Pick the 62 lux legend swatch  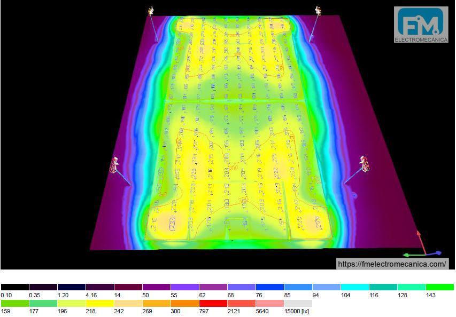click(x=213, y=287)
